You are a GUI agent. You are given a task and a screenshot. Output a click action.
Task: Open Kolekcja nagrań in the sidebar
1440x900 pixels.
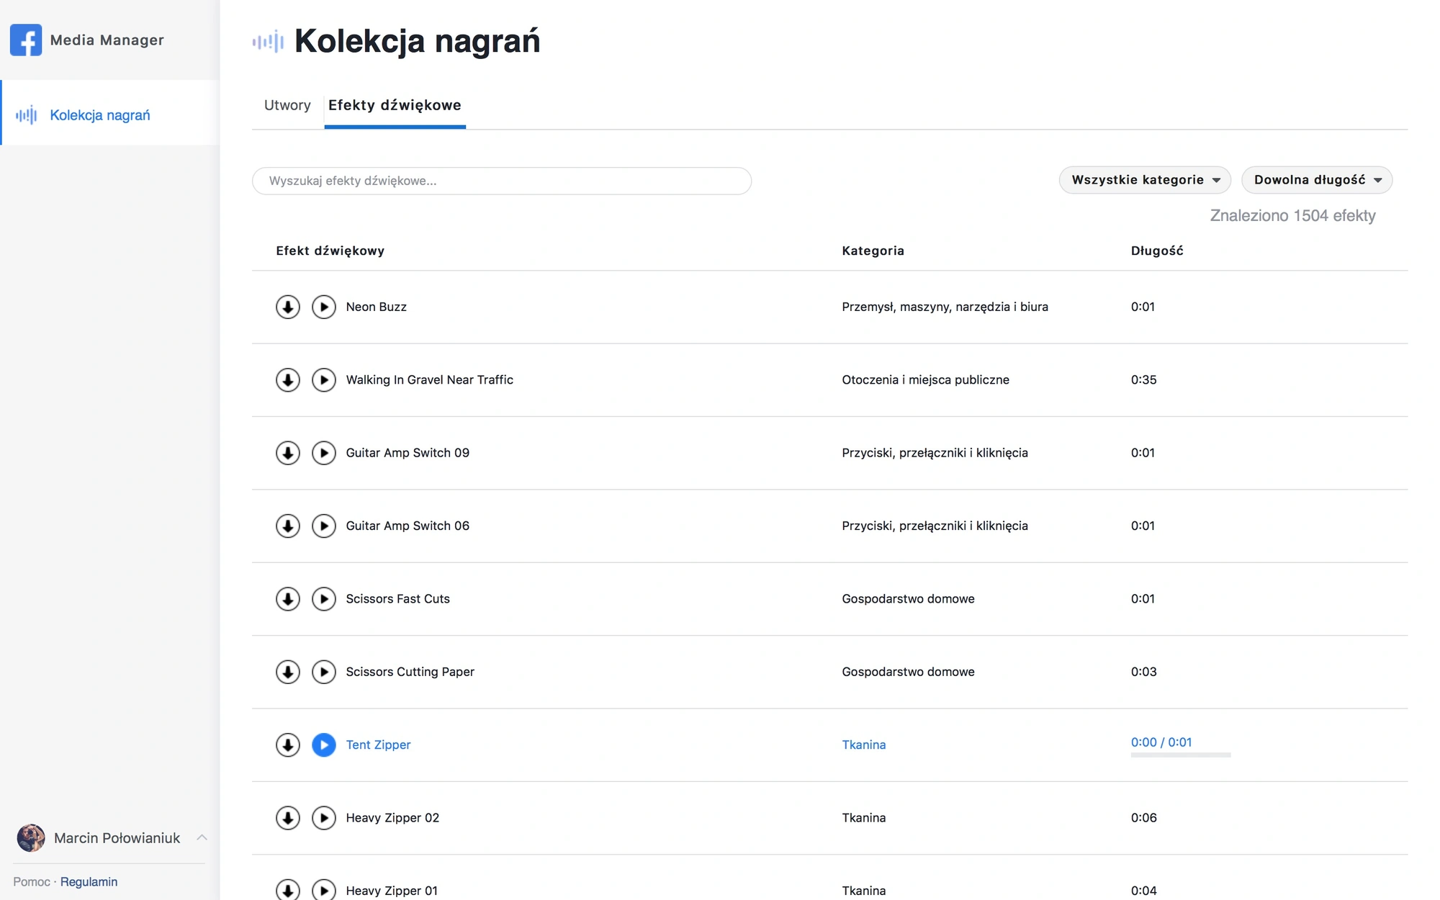point(110,113)
